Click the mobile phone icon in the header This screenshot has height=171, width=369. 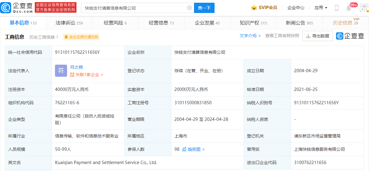pos(337,8)
